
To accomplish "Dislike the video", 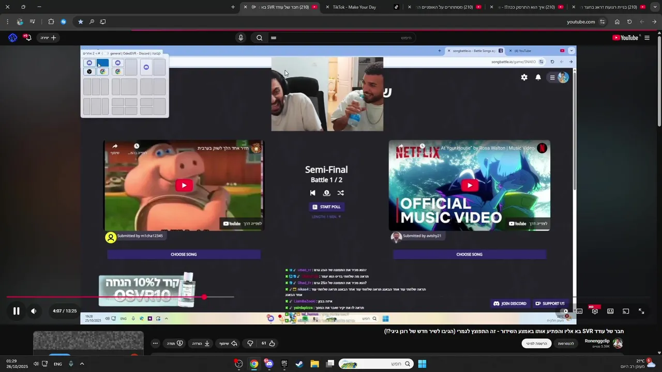I will [x=250, y=343].
